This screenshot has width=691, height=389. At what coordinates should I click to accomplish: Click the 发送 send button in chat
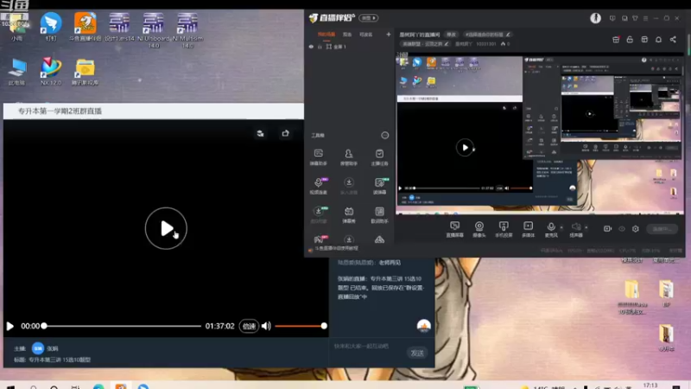[x=417, y=353]
